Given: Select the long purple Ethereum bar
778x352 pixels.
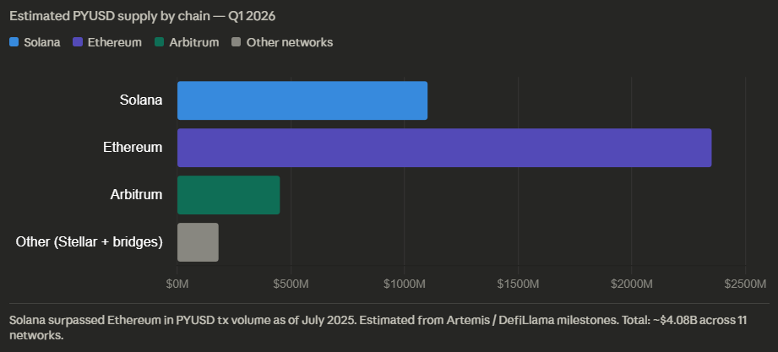Looking at the screenshot, I should (443, 148).
